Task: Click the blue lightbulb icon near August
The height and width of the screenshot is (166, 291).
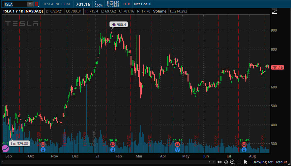Action: (244, 150)
